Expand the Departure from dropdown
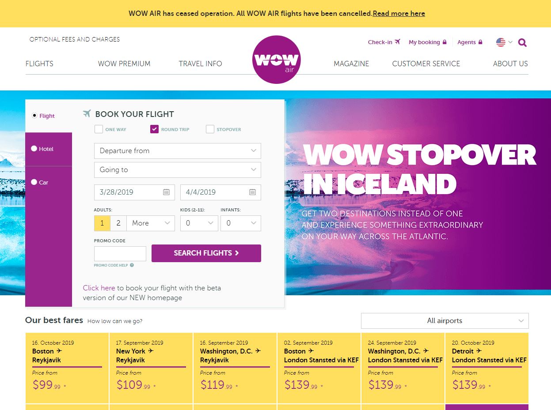This screenshot has height=410, width=551. (x=177, y=151)
